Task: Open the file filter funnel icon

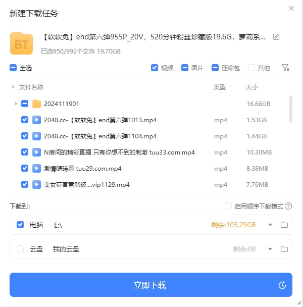Action: 285,68
